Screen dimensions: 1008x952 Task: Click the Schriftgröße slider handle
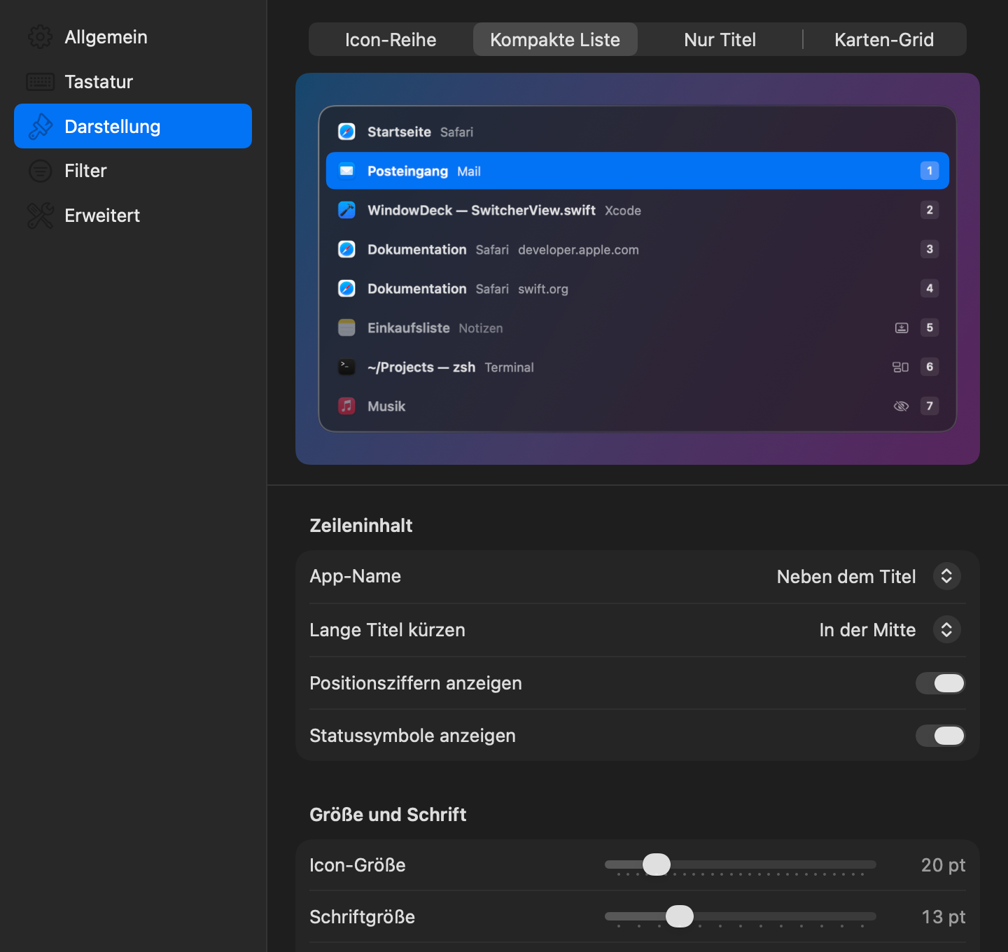click(x=679, y=916)
